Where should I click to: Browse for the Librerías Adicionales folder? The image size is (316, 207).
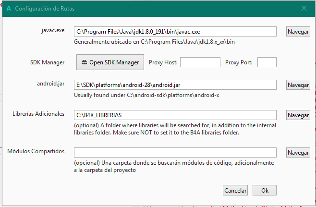(298, 115)
